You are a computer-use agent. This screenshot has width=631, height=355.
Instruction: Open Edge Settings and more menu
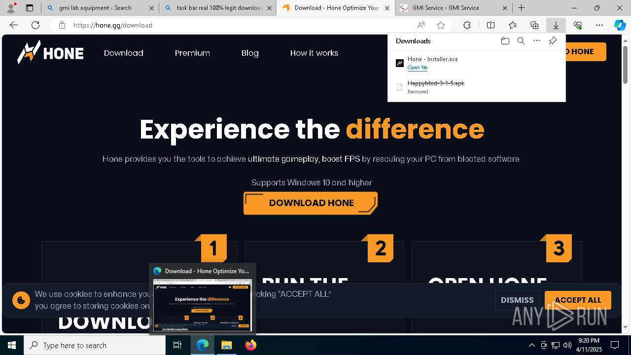599,25
